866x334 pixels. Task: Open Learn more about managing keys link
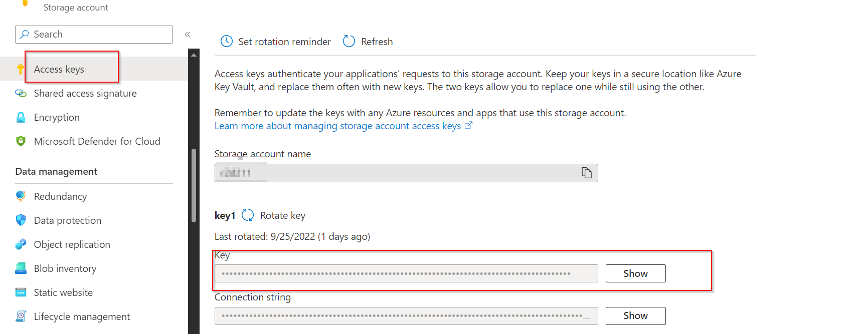click(x=337, y=126)
